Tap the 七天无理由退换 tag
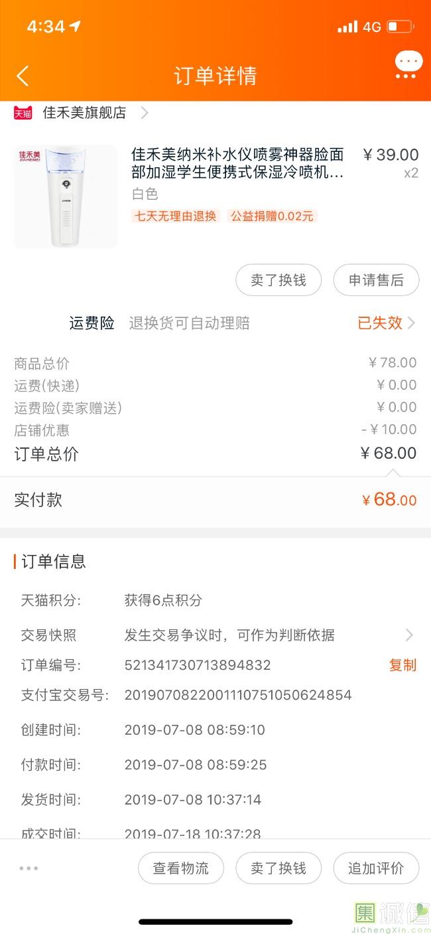This screenshot has width=431, height=934. click(176, 216)
